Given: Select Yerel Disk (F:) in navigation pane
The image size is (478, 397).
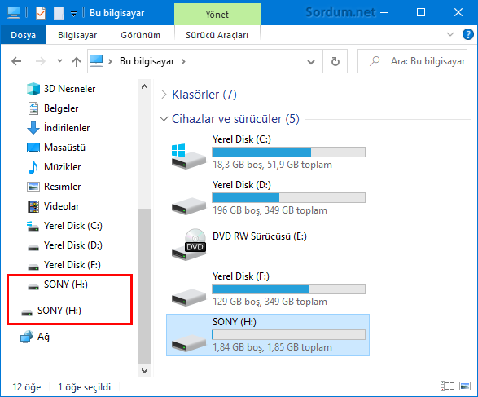Looking at the screenshot, I should click(72, 265).
